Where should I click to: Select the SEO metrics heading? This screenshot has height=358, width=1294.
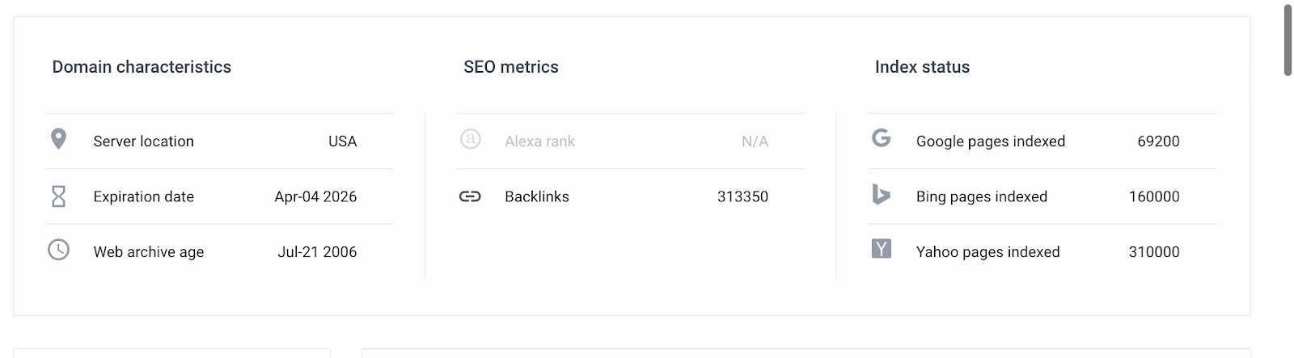511,67
